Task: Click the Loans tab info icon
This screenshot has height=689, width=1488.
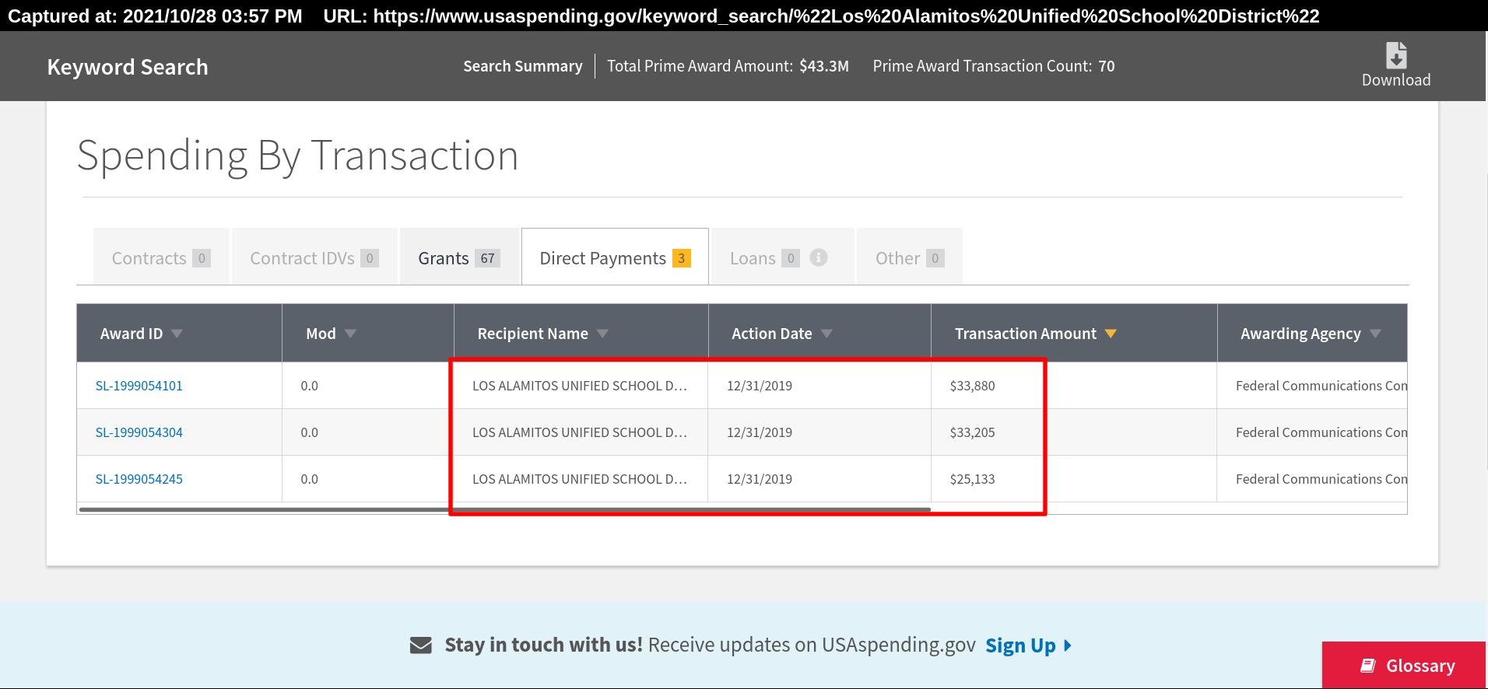Action: click(x=819, y=257)
